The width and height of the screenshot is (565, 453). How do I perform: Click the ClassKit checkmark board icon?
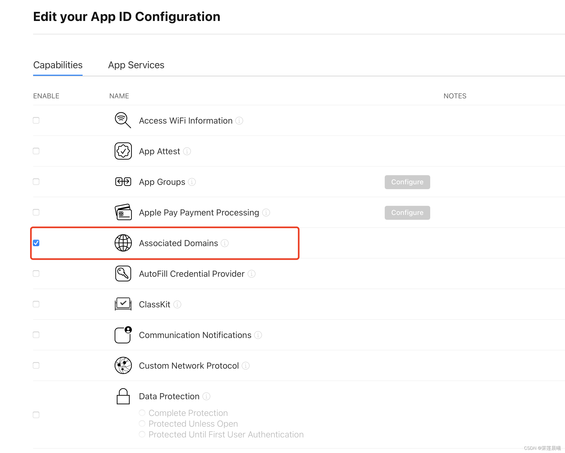(123, 304)
